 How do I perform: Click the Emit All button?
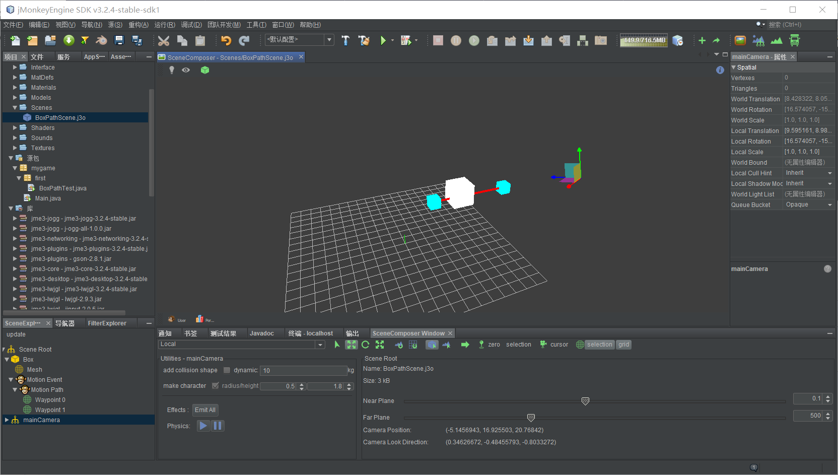point(205,410)
